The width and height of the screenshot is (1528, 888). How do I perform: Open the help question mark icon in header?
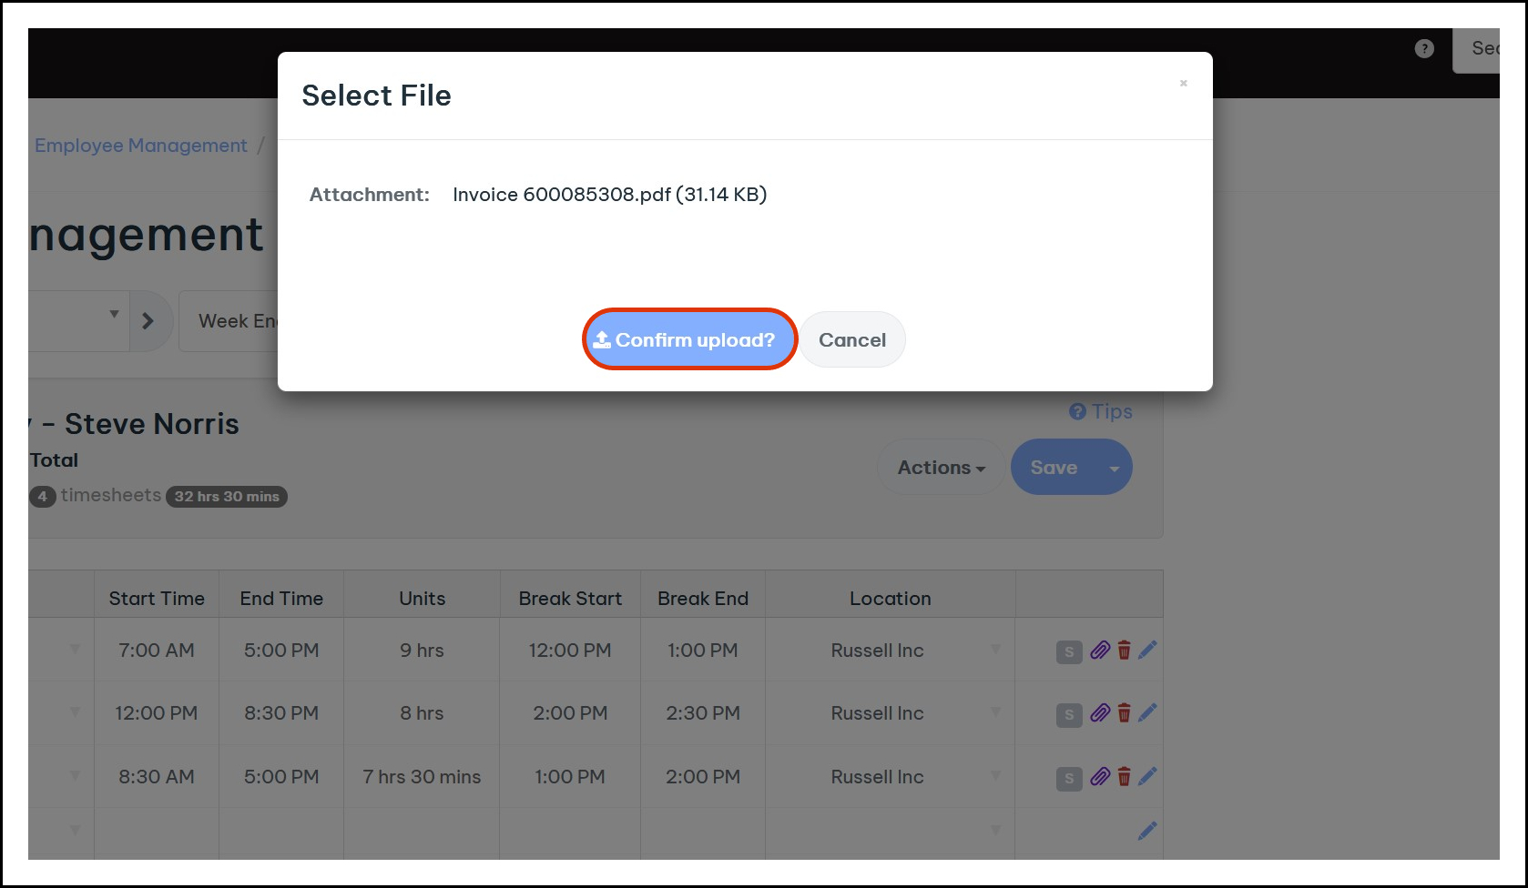[1424, 49]
